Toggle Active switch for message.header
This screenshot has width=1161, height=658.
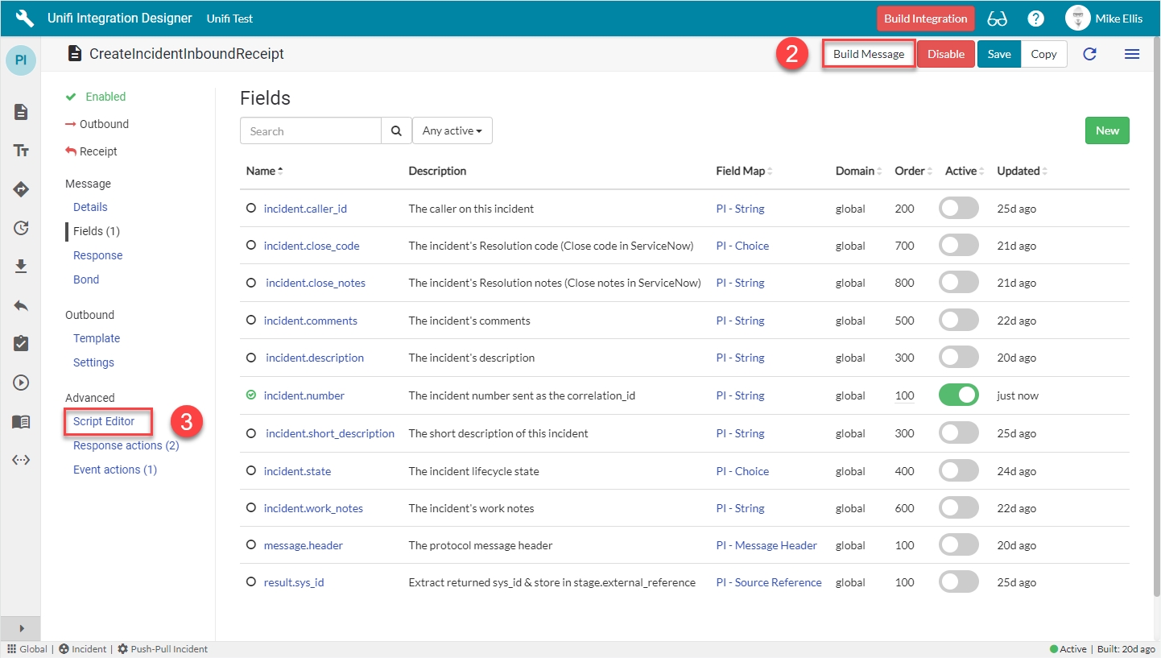coord(958,545)
